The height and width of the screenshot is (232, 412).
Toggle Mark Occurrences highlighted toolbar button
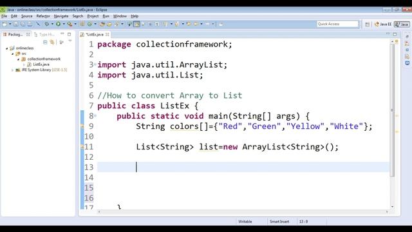point(136,24)
